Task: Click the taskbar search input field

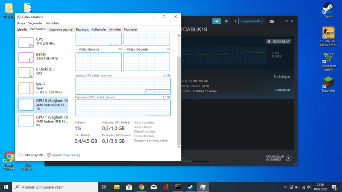Action: tap(55, 187)
